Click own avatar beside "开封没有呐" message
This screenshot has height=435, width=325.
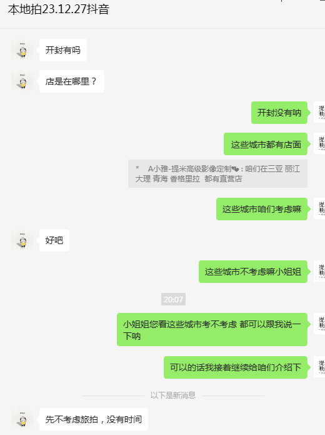coord(319,112)
